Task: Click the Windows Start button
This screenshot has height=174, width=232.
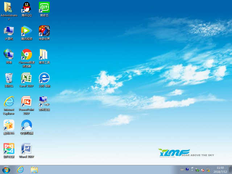Action: pyautogui.click(x=6, y=169)
